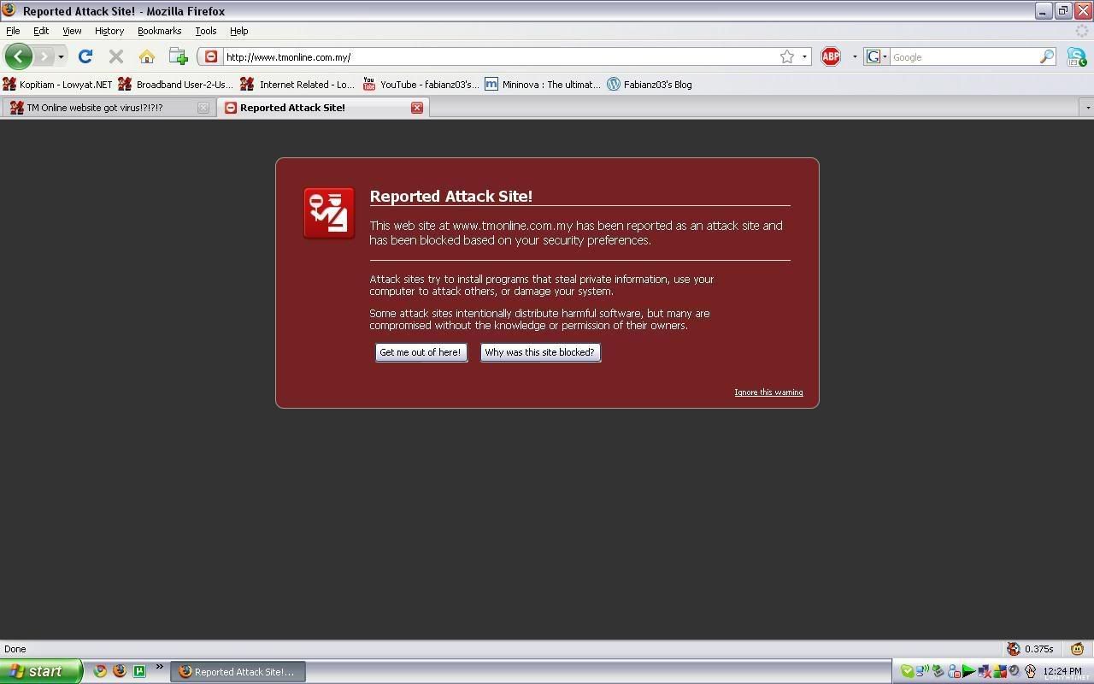Open the Fabianz03's Blog bookmark
This screenshot has height=684, width=1094.
pos(650,84)
